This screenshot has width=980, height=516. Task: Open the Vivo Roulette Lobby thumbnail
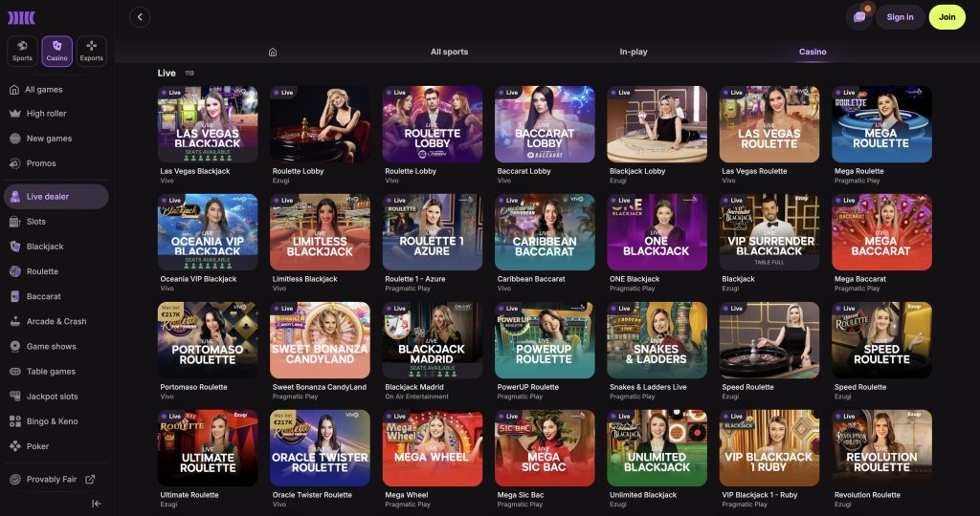point(433,124)
